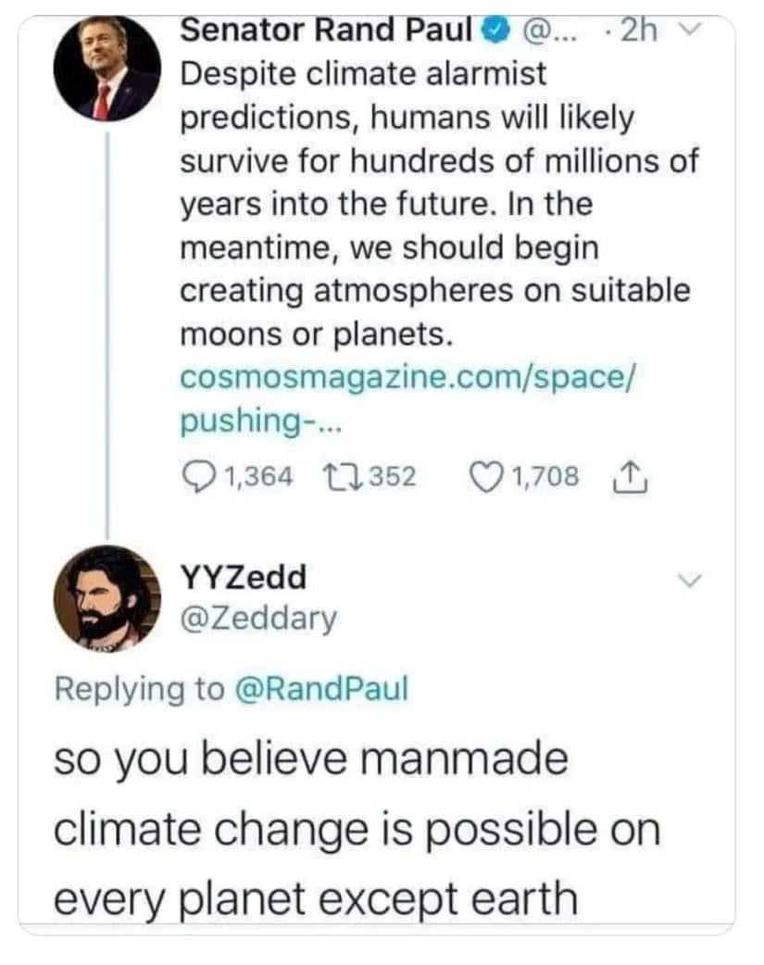Viewport: 764px width, 965px height.
Task: Select the reply text about manmade climate change
Action: [357, 829]
